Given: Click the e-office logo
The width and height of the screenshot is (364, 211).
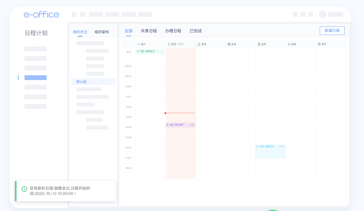Looking at the screenshot, I should click(41, 14).
